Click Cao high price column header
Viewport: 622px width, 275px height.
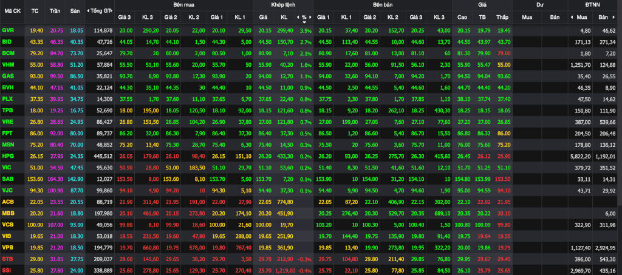click(462, 18)
